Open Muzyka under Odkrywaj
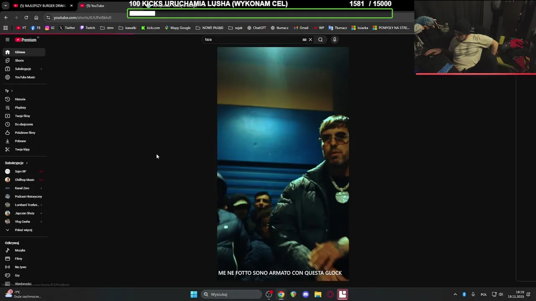Viewport: 536px width, 301px height. coord(23,250)
